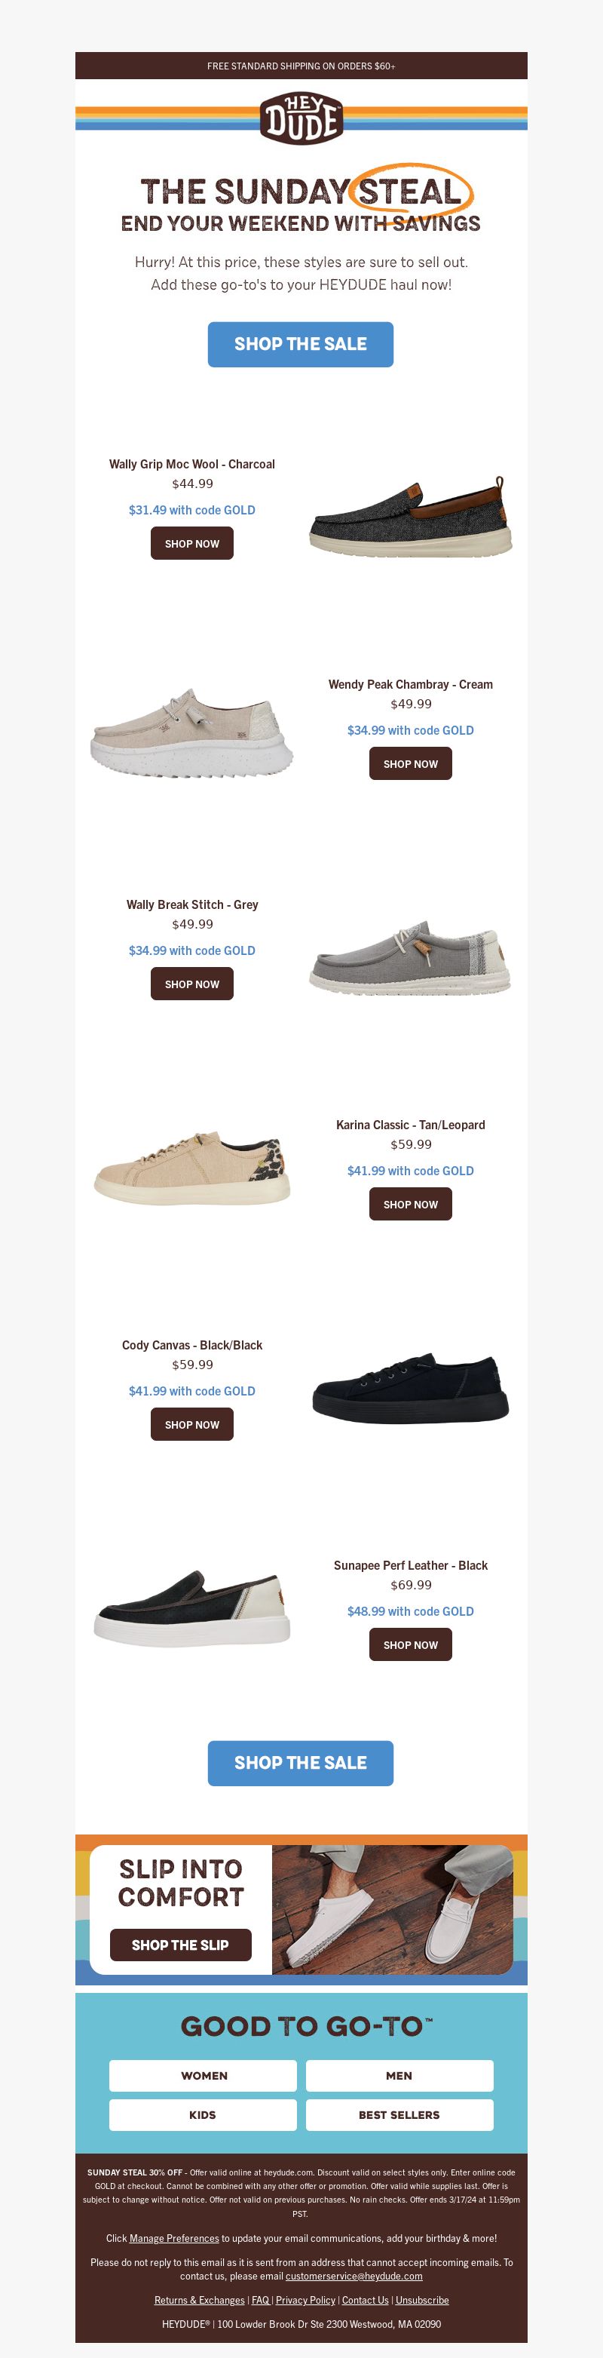The height and width of the screenshot is (2358, 603).
Task: Click the Unsubscribe link in footer
Action: click(x=422, y=2299)
